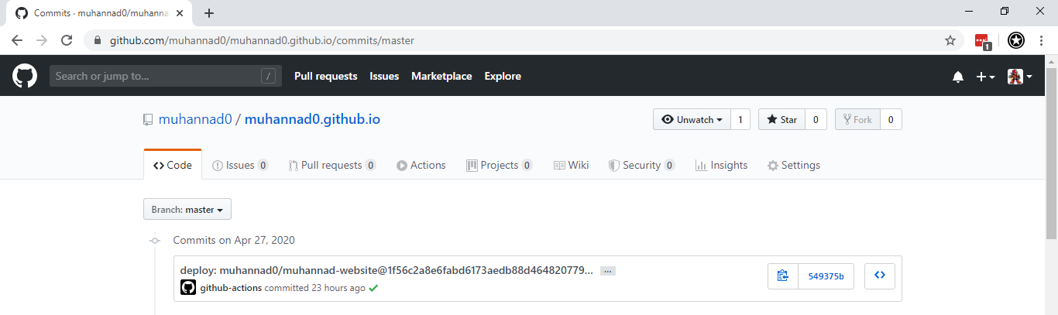Go back in browser history
Screen dimensions: 1058x315
click(17, 40)
